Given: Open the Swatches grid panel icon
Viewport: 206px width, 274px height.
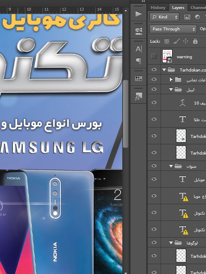Looking at the screenshot, I should [x=138, y=78].
